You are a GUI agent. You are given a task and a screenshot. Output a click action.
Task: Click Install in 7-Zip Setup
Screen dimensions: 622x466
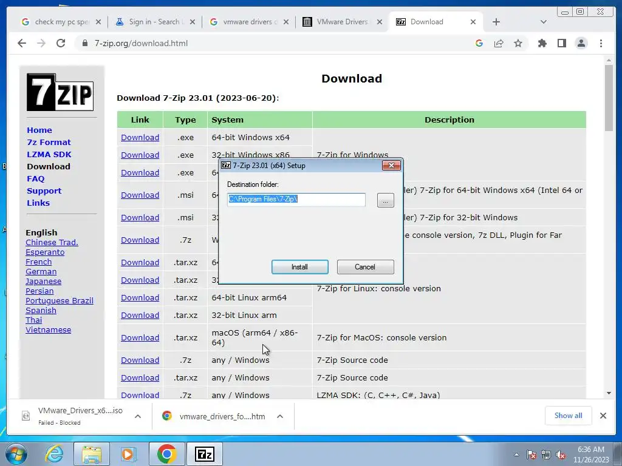click(x=300, y=267)
